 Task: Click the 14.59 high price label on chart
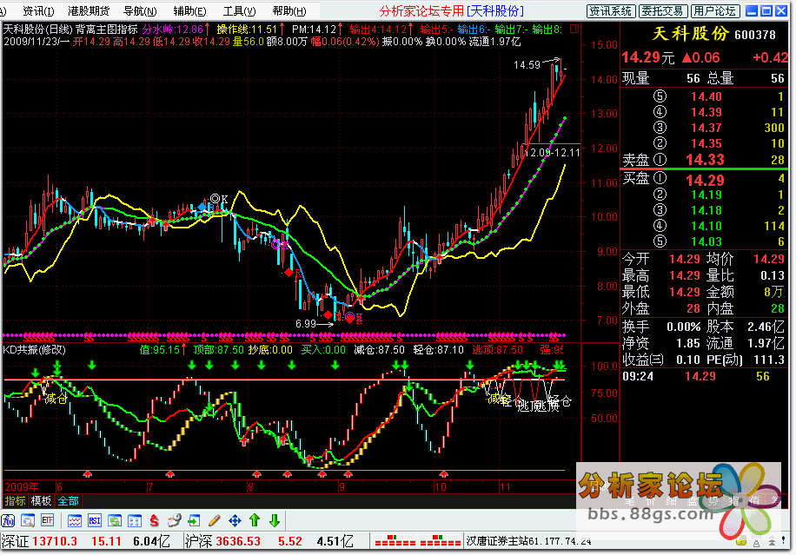pos(527,65)
